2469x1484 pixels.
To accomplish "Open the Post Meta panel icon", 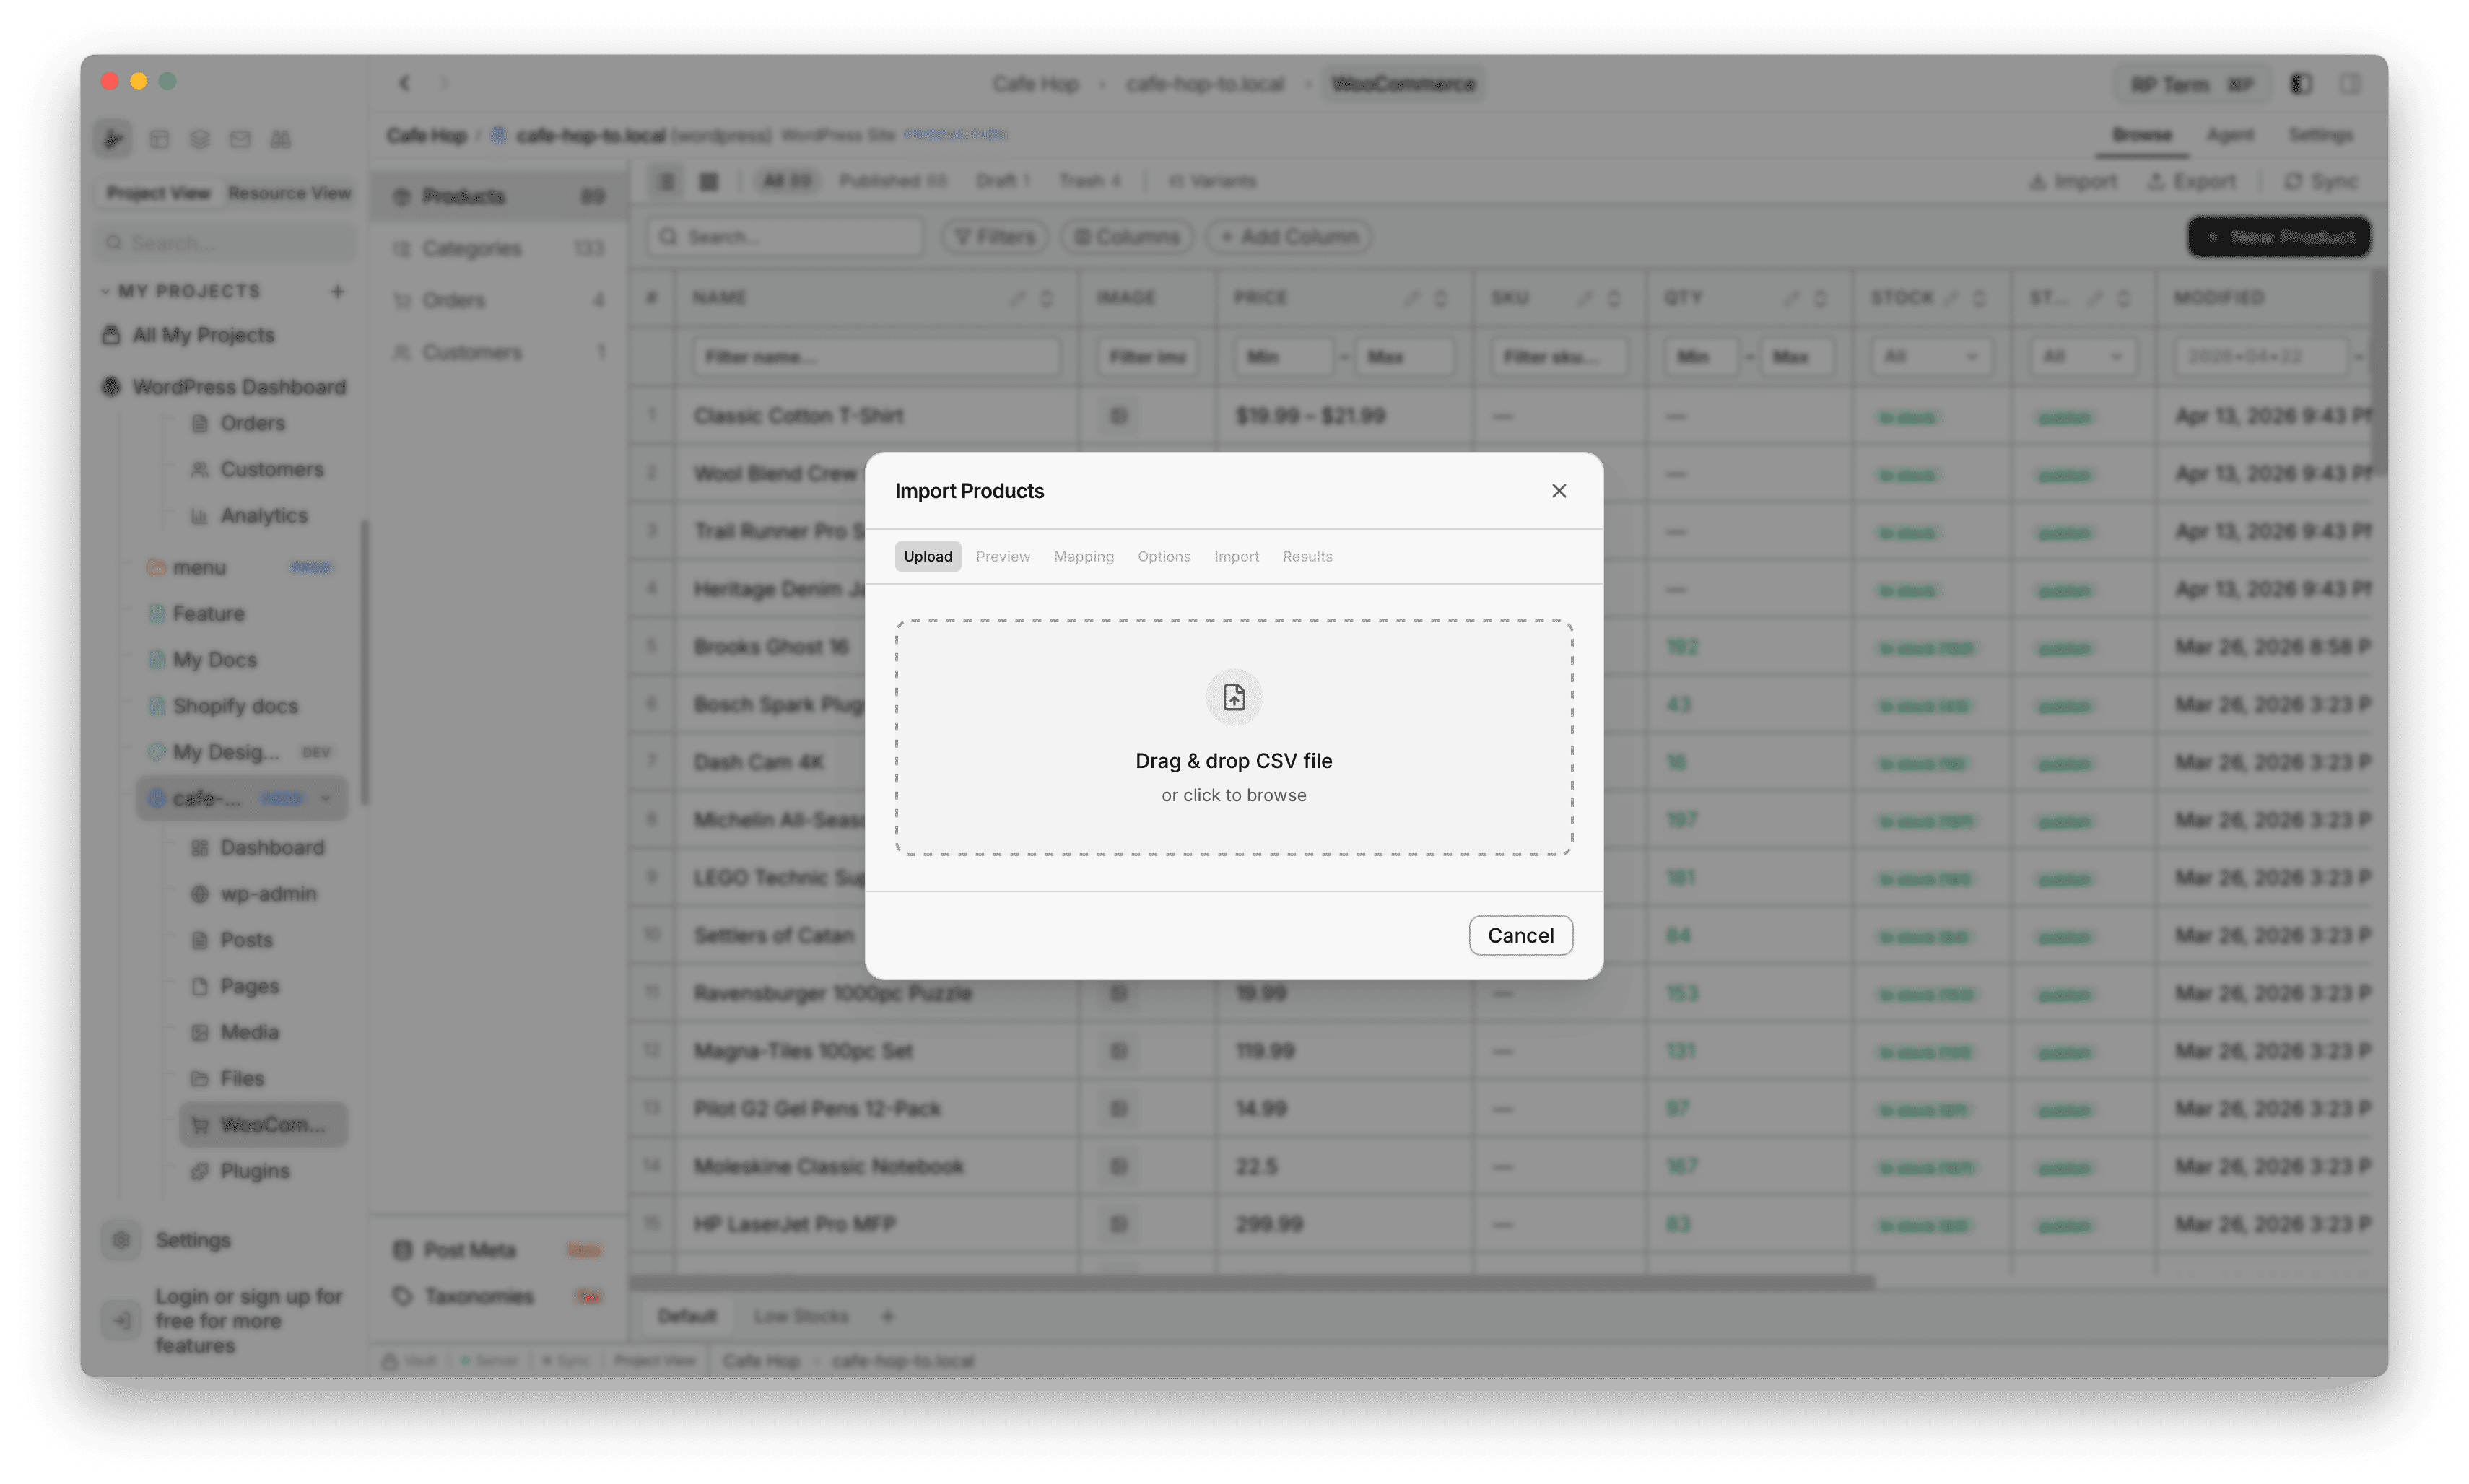I will [x=403, y=1249].
